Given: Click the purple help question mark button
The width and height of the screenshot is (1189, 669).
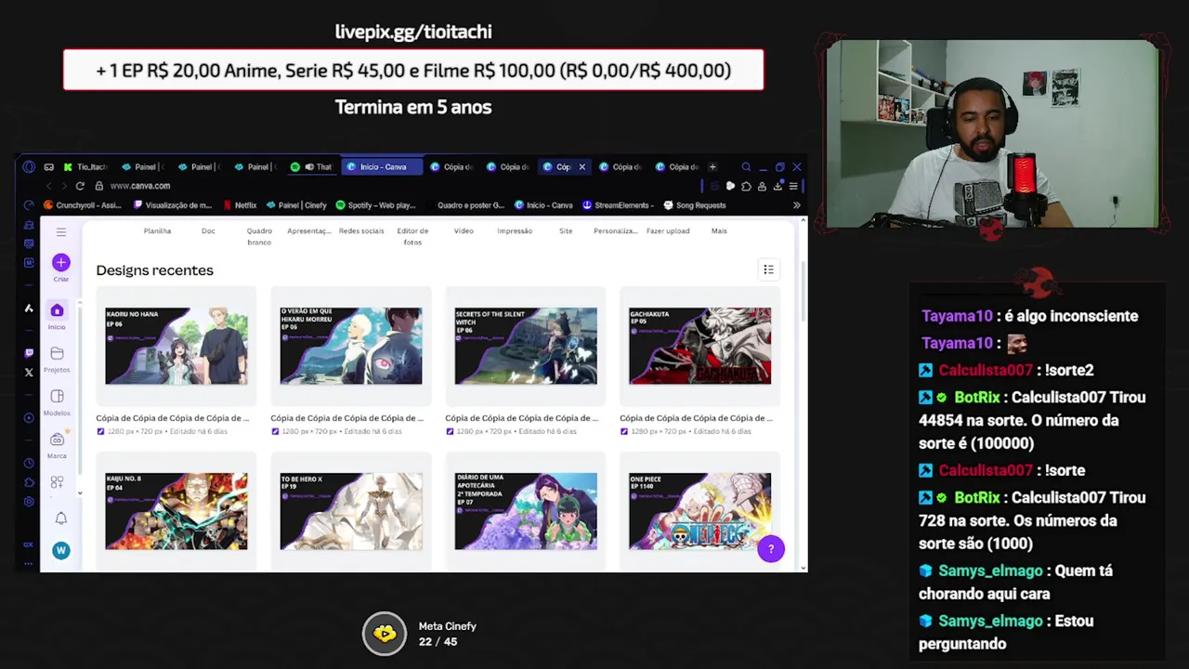Looking at the screenshot, I should point(770,549).
